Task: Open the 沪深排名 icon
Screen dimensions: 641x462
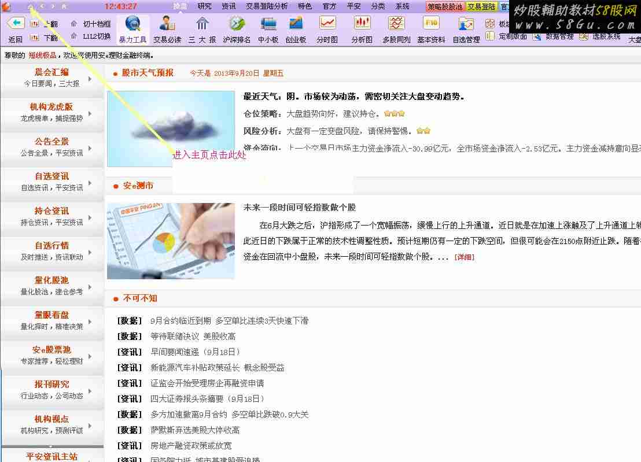Action: pyautogui.click(x=237, y=24)
